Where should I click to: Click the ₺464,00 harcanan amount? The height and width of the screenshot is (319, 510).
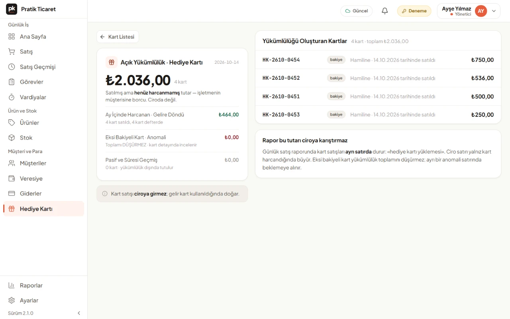pyautogui.click(x=229, y=115)
